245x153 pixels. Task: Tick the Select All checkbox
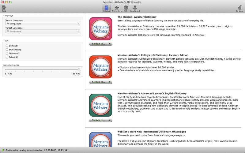pyautogui.click(x=7, y=57)
